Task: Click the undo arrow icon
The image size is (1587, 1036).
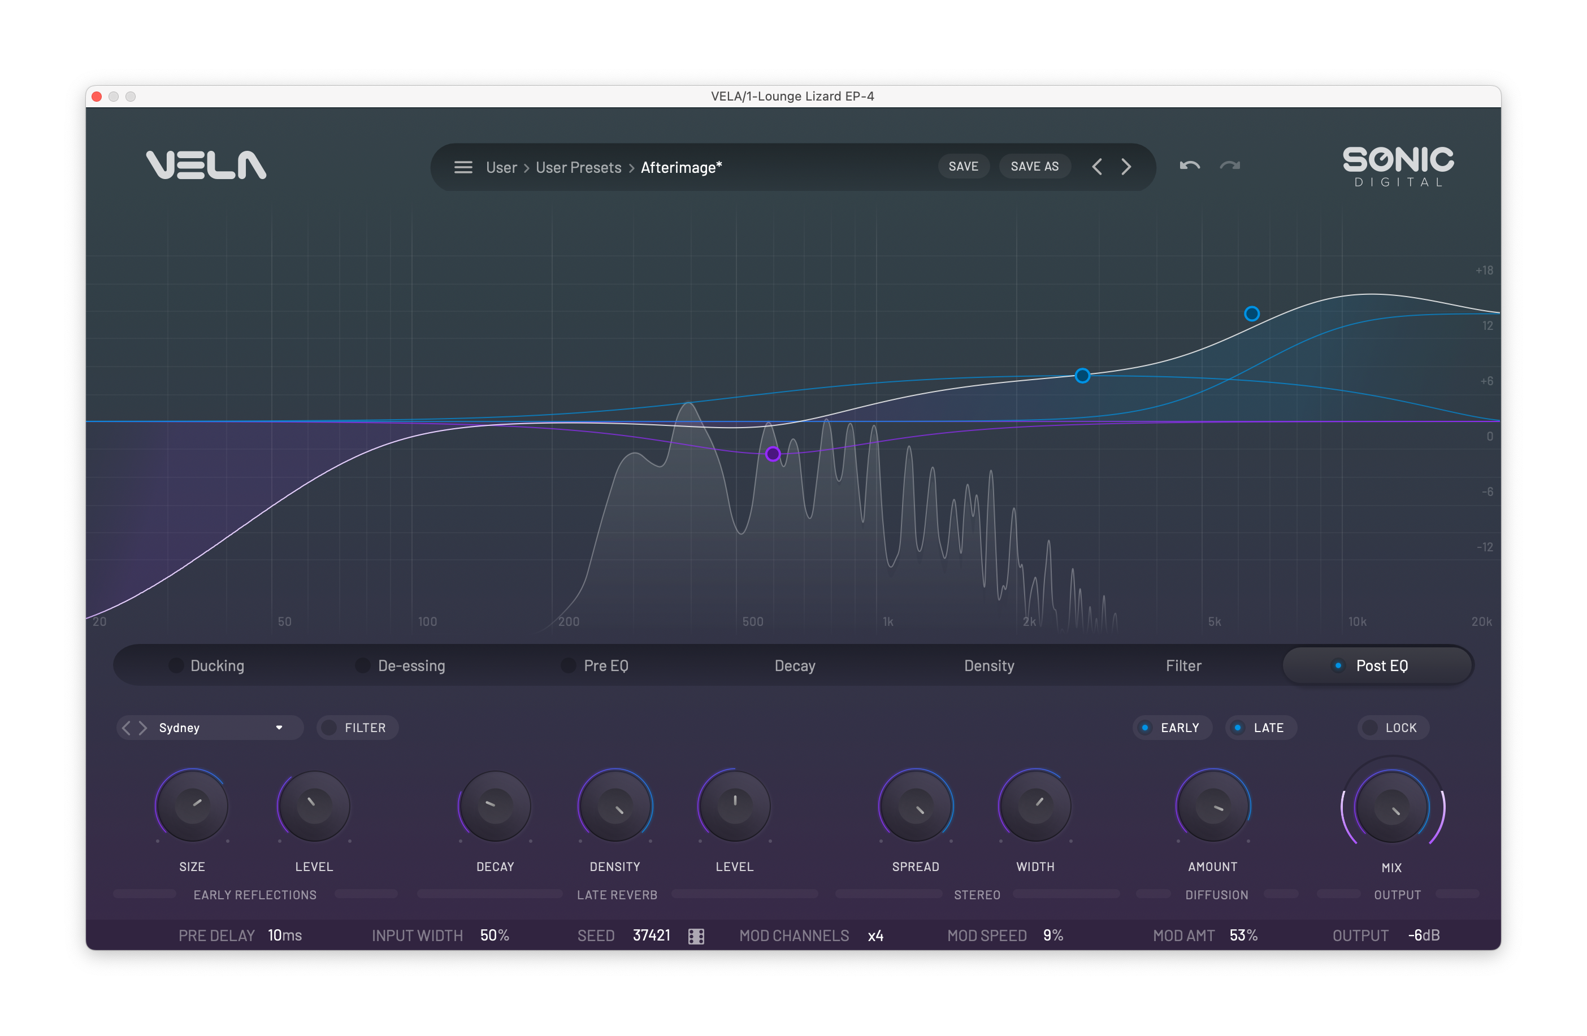Action: pos(1189,166)
